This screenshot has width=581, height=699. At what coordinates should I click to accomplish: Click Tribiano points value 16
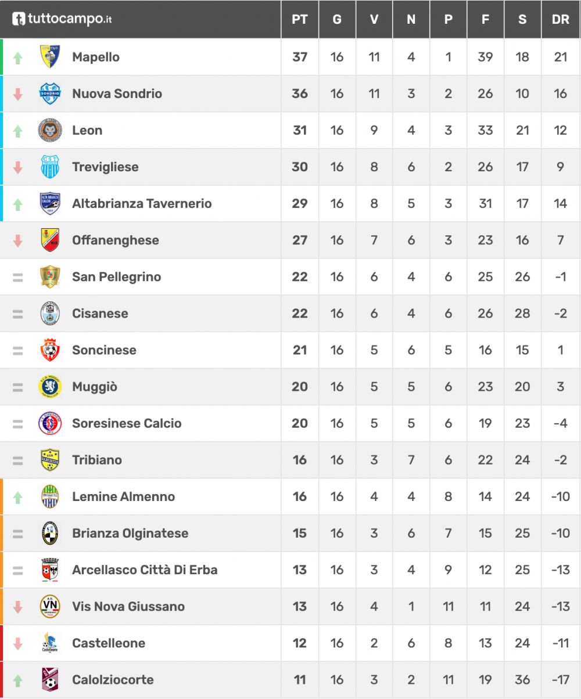pos(300,460)
